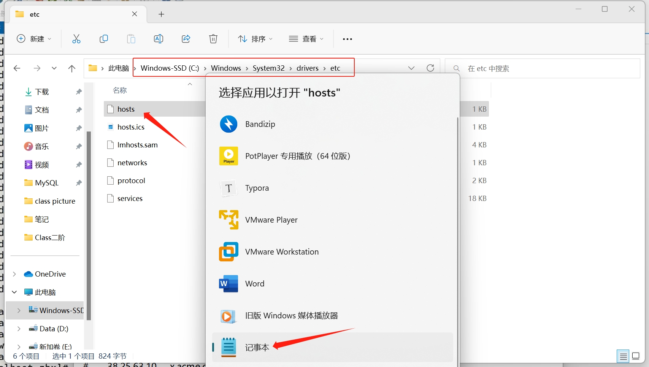Click Windows-SSD (C:) in address path
Screen dimensions: 649x367
170,68
